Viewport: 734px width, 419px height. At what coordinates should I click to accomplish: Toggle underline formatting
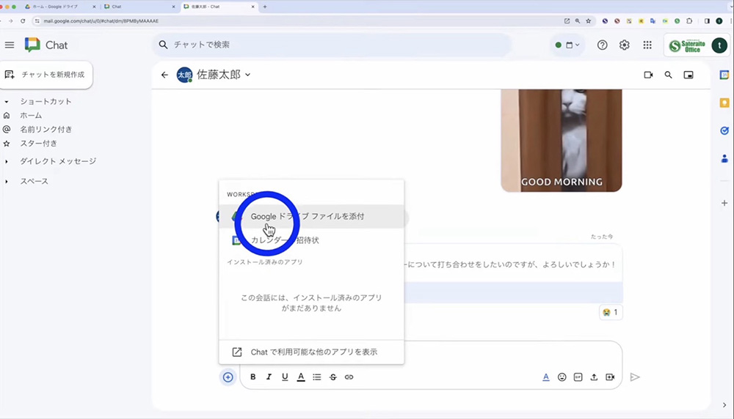click(285, 377)
